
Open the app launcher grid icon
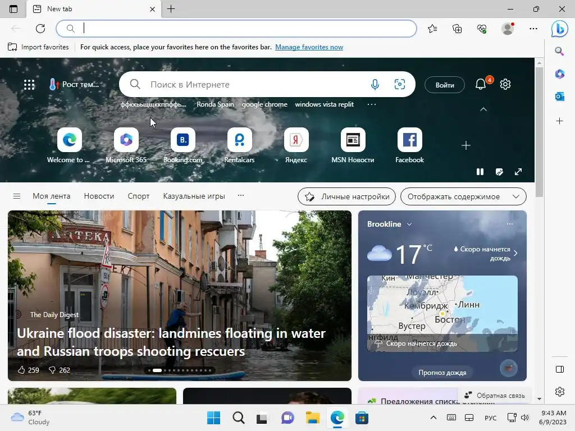click(29, 85)
